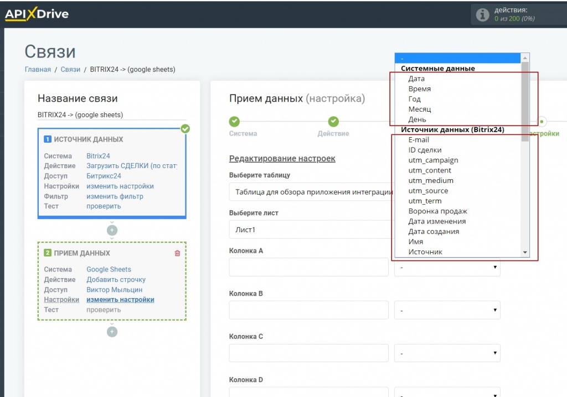This screenshot has width=567, height=397.
Task: Open the Виктор Мыльцин access link
Action: (x=114, y=290)
